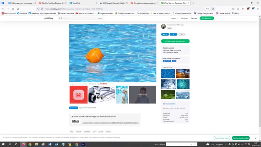The height and width of the screenshot is (147, 261).
Task: Click the bookmark icon to save the photo
Action: coord(173,34)
